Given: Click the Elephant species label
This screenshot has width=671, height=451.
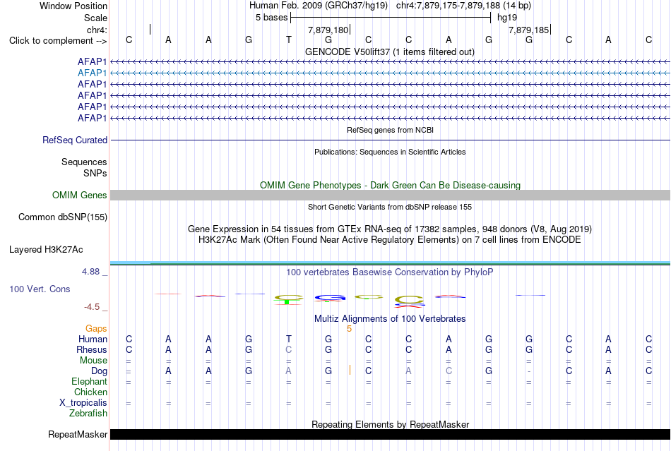Looking at the screenshot, I should [x=89, y=381].
